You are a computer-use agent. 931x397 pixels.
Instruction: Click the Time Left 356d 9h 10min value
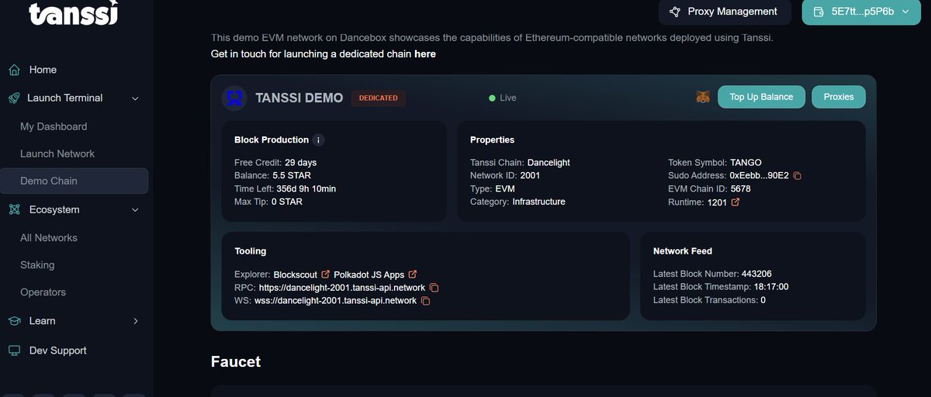tap(306, 189)
